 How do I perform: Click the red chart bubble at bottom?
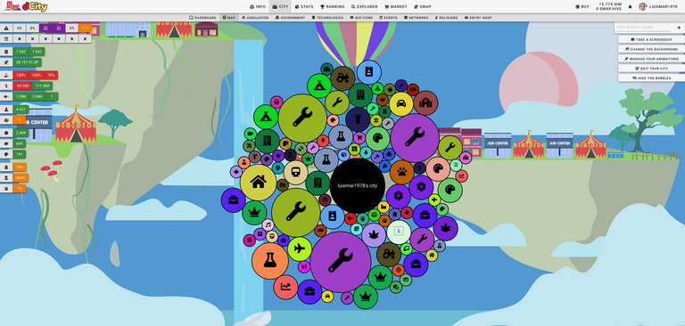tap(285, 287)
